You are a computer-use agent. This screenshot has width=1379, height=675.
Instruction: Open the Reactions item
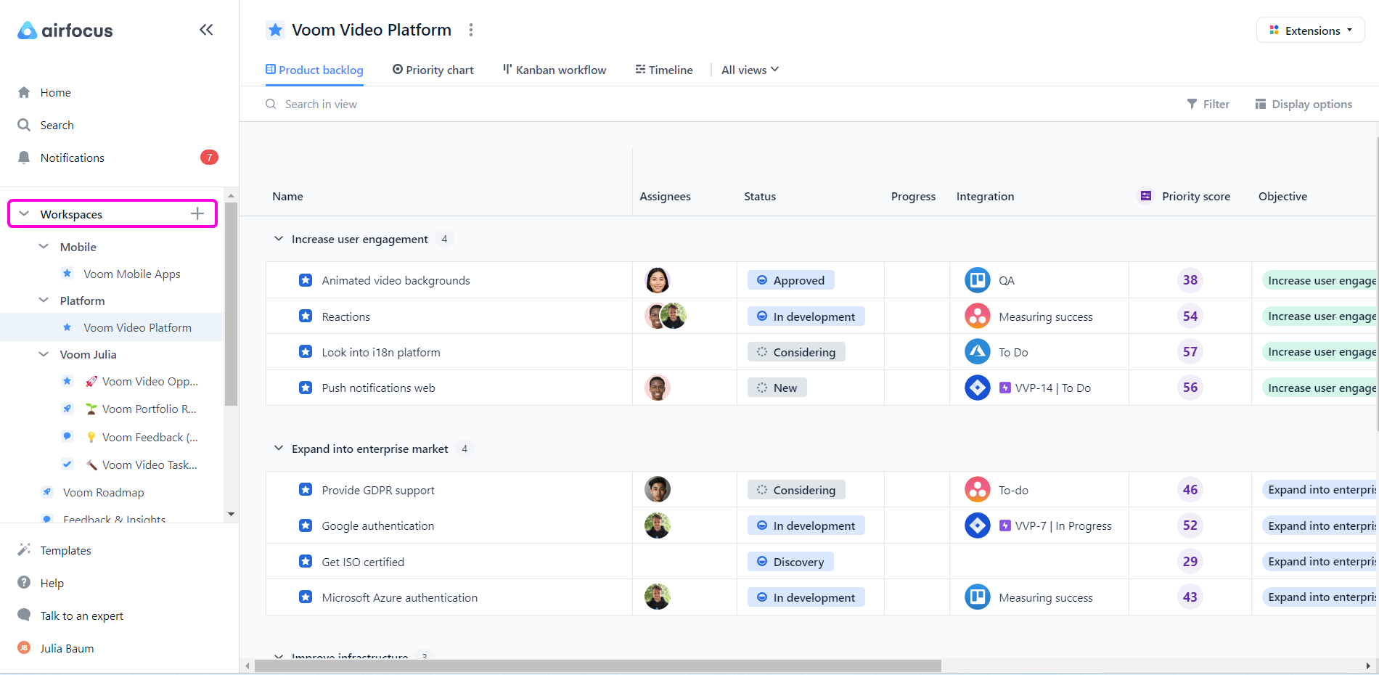(x=345, y=316)
